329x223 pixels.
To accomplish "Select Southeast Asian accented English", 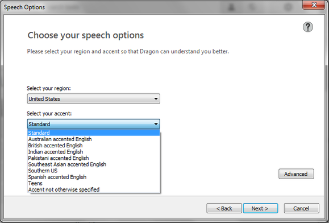I will (x=94, y=164).
